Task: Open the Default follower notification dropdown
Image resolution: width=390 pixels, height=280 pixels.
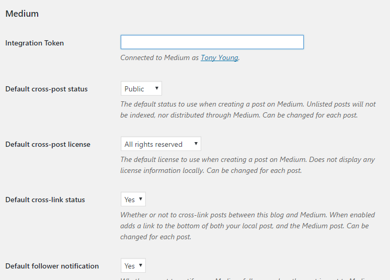Action: [x=133, y=266]
